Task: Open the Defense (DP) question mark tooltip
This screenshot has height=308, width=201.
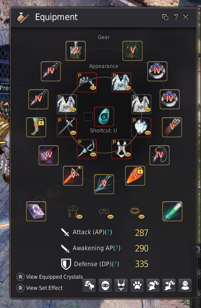Action: click(x=116, y=264)
